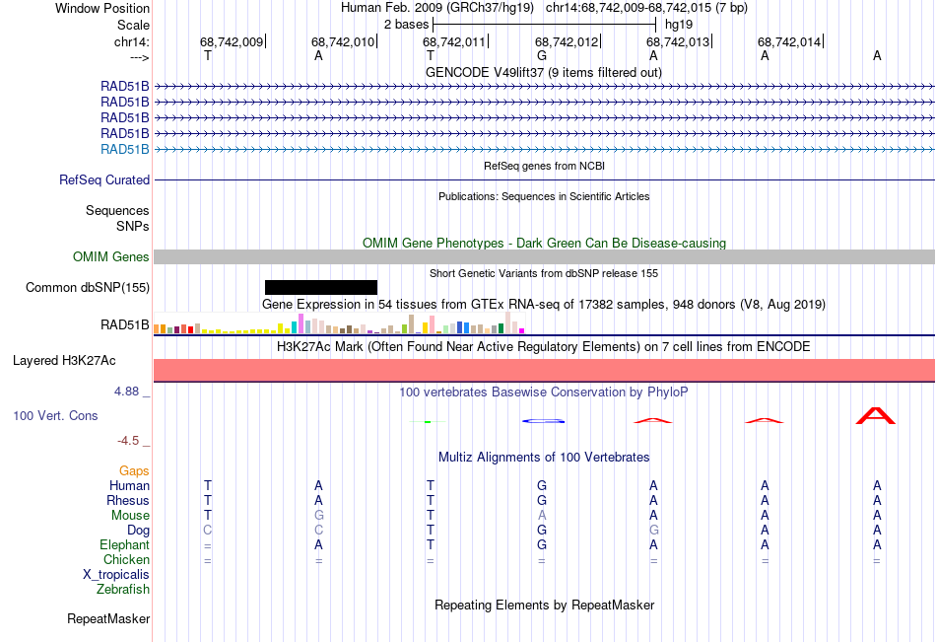Select the Zebrafish alignment row label

click(123, 589)
